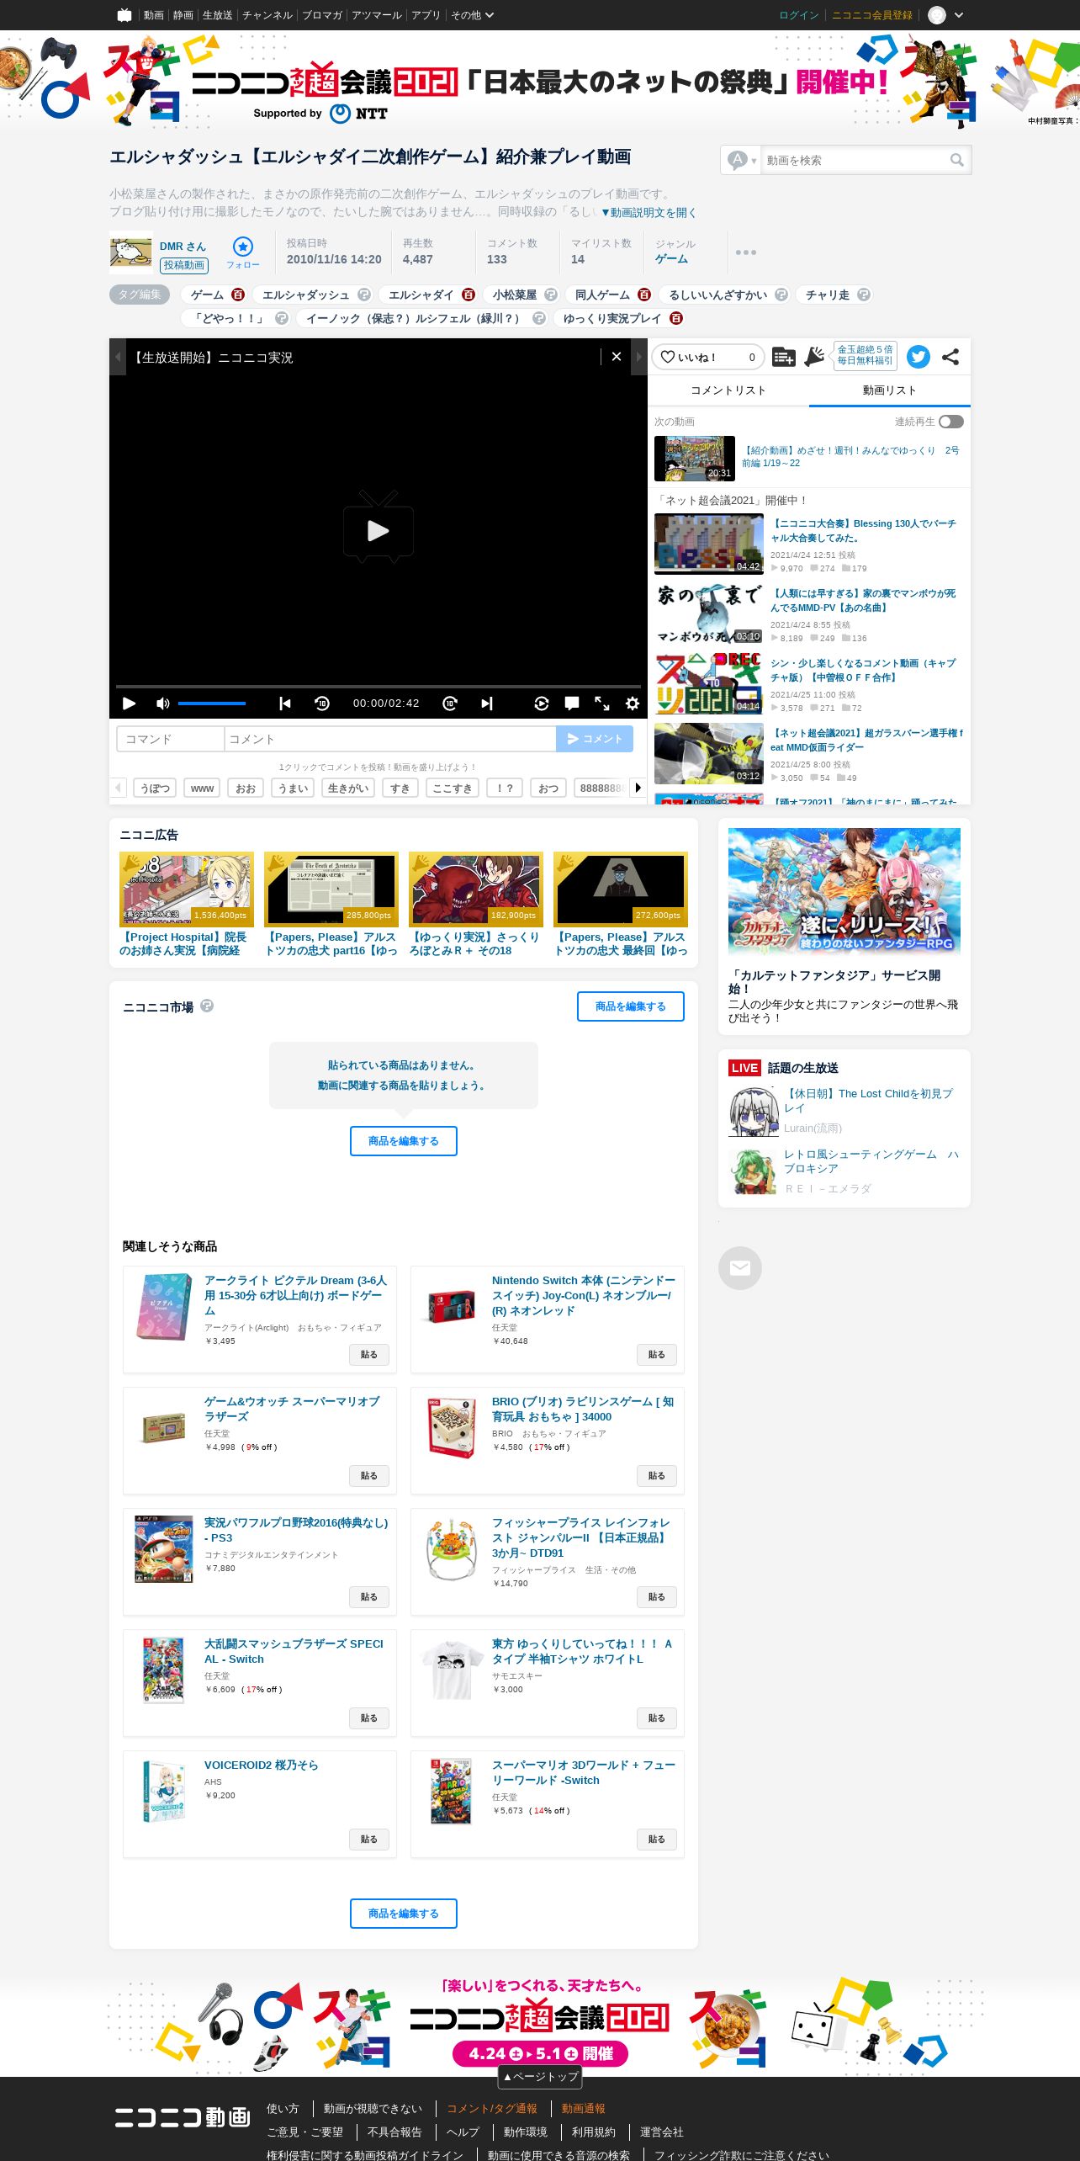This screenshot has height=2161, width=1080.
Task: Open 投稿動画 link under DMR
Action: point(184,265)
